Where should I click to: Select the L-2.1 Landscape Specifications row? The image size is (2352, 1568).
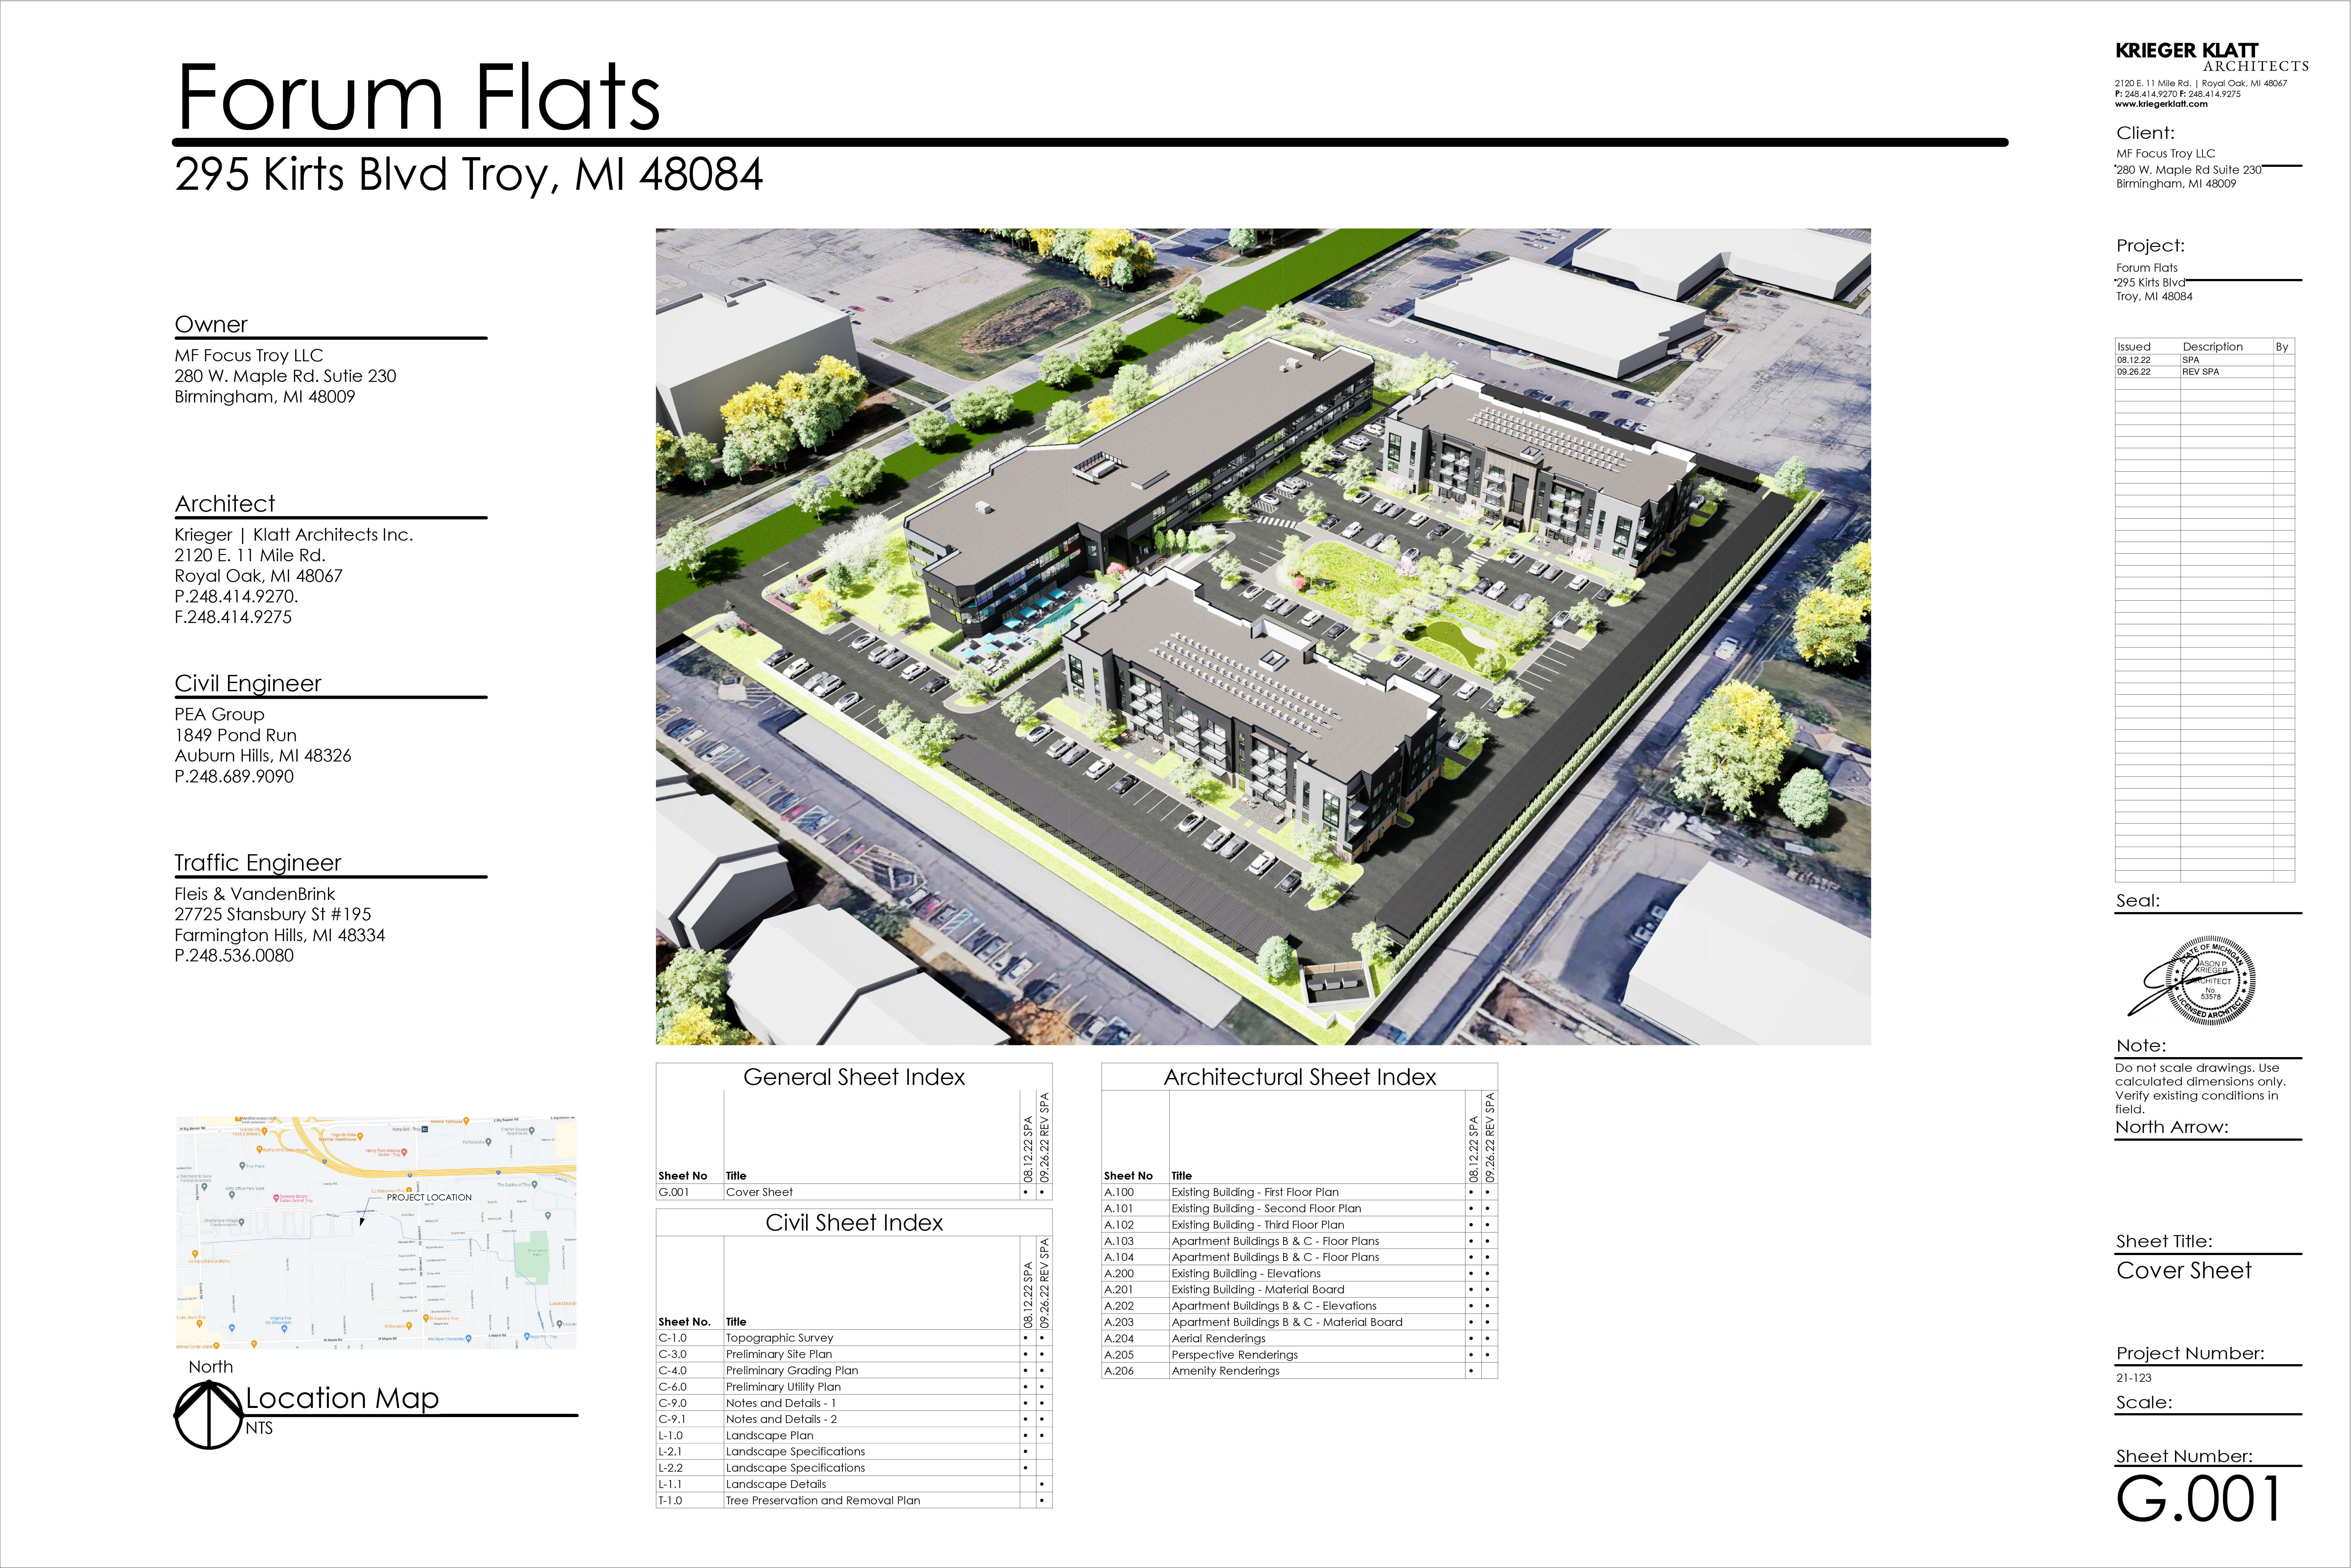point(854,1452)
